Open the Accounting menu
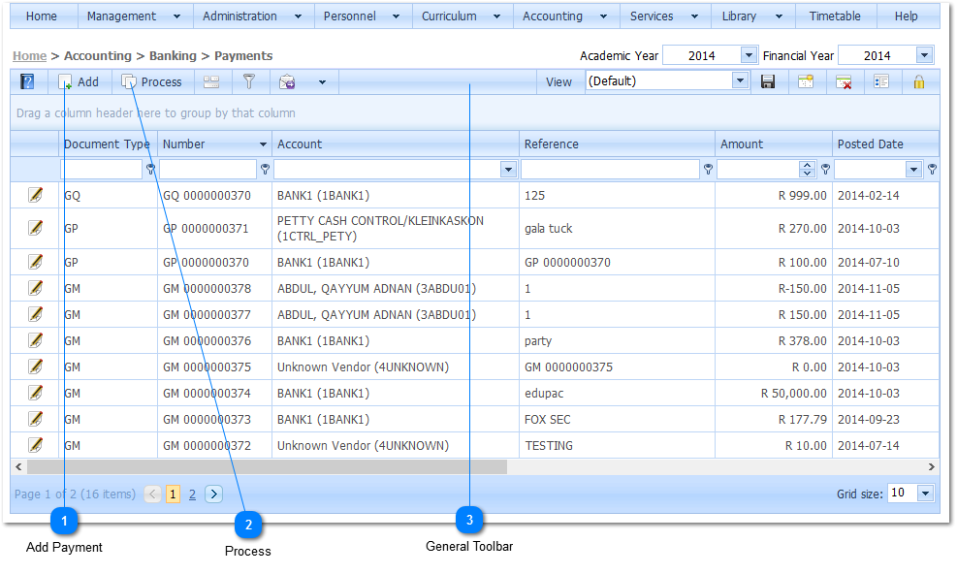 (x=566, y=16)
